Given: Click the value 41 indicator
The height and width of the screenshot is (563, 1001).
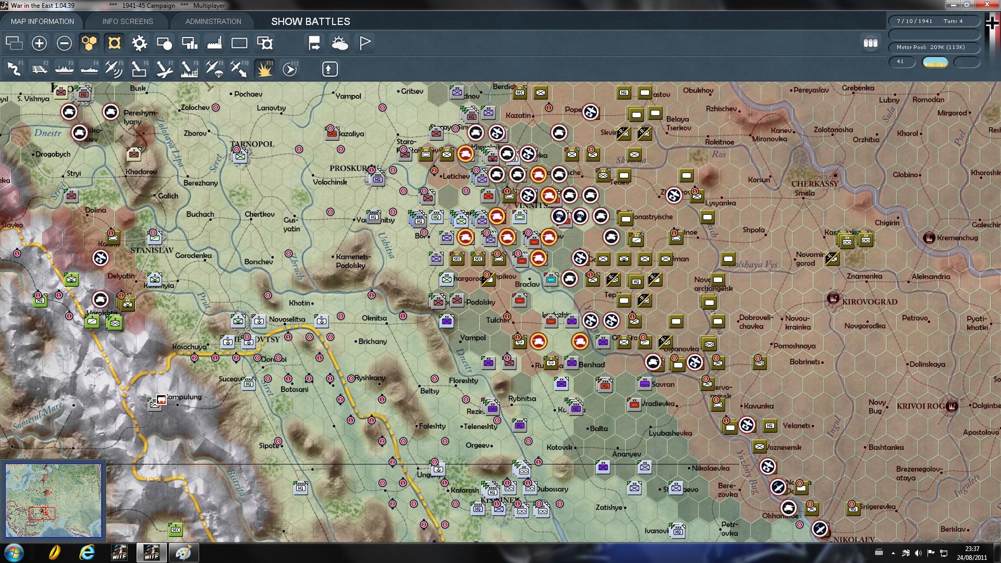Looking at the screenshot, I should (x=902, y=62).
